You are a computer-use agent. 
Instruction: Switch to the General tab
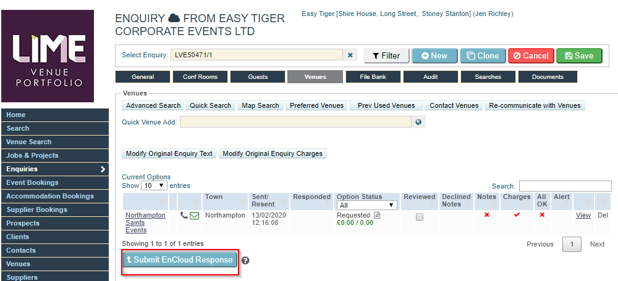pyautogui.click(x=143, y=77)
